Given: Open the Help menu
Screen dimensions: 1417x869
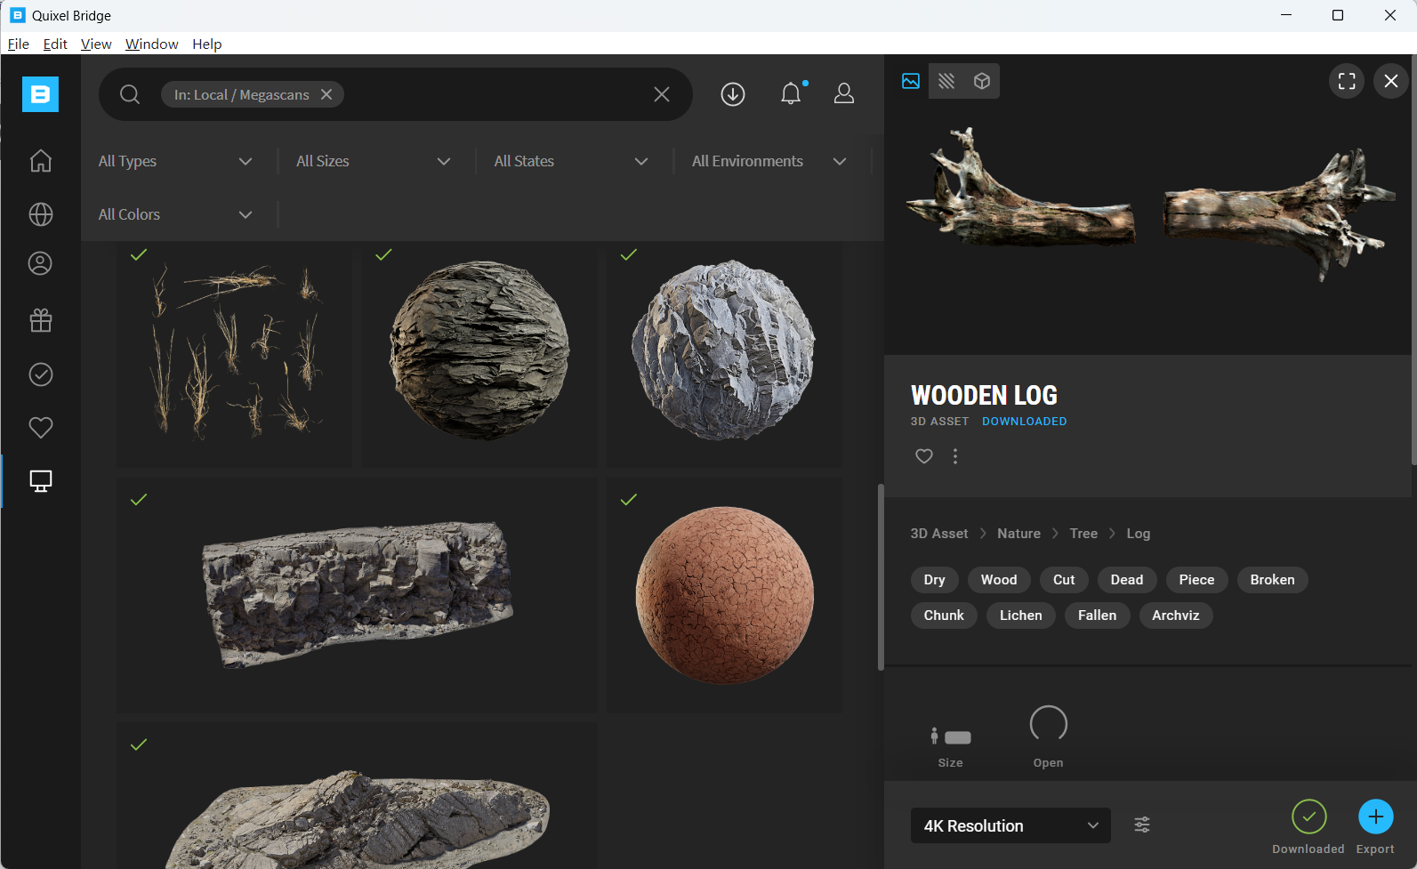Looking at the screenshot, I should pos(206,44).
